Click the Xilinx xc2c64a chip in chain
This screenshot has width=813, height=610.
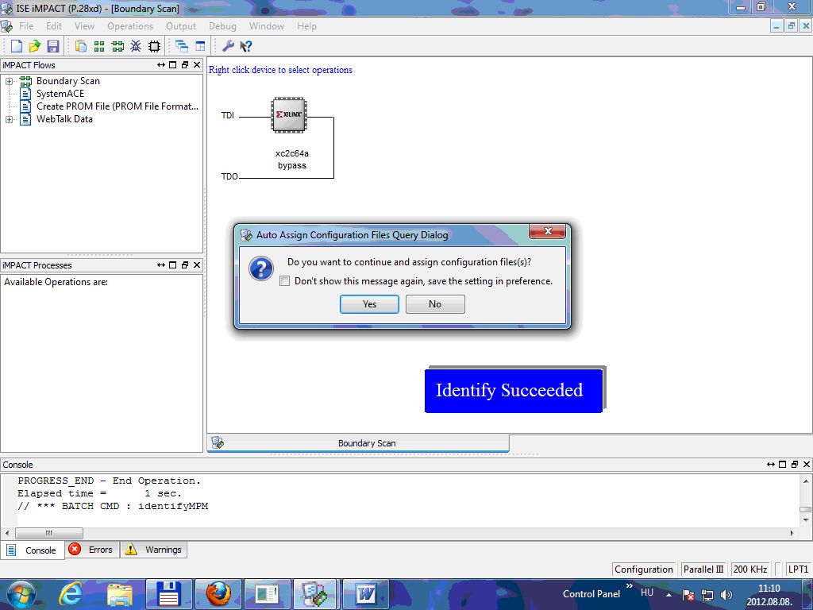point(289,116)
